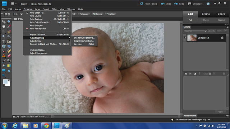Select the Eraser tool
Viewport: 230px width, 129px height.
coord(9,56)
